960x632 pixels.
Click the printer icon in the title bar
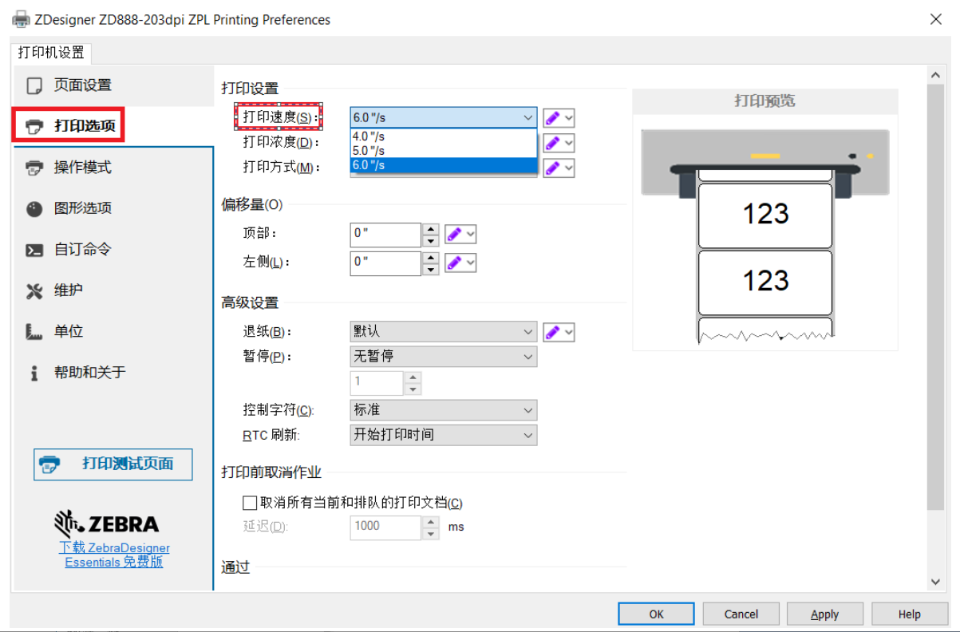click(20, 19)
